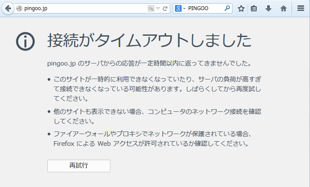The height and width of the screenshot is (187, 310).
Task: Open the URL history dropdown arrow
Action: tap(158, 8)
